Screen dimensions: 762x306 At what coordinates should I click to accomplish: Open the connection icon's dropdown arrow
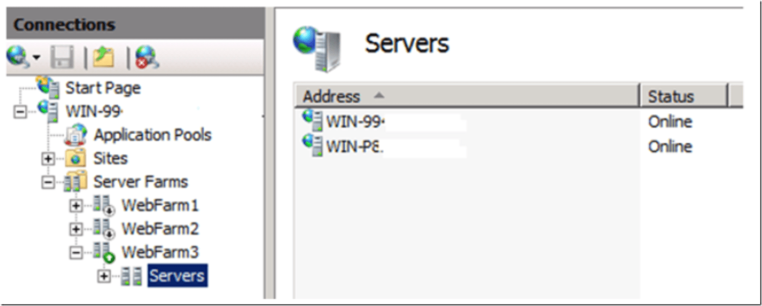tap(37, 57)
